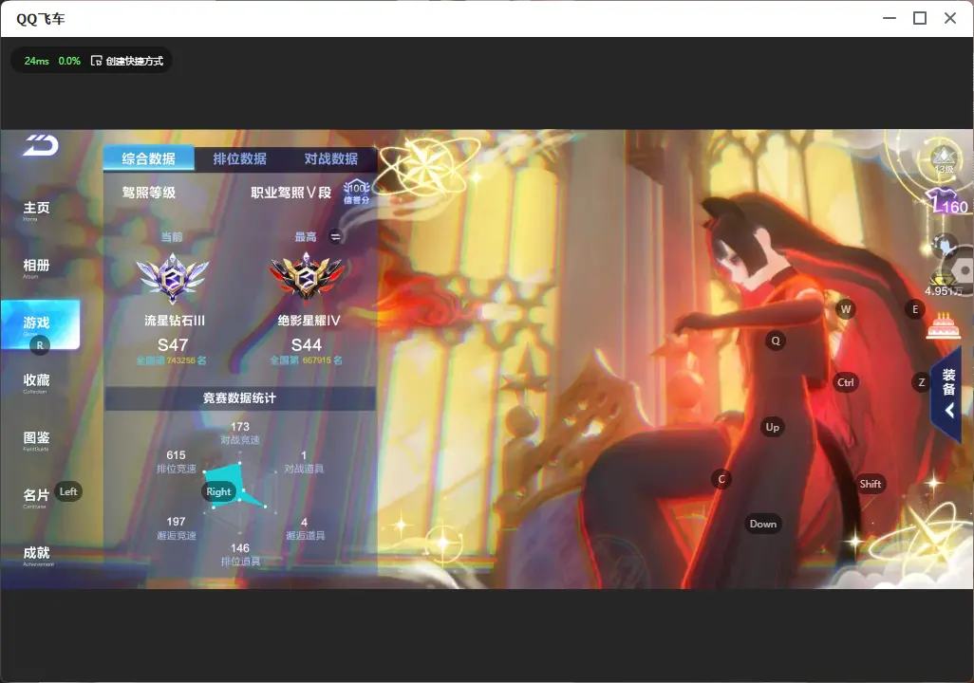Click the 615 排位竞速 stat

177,461
